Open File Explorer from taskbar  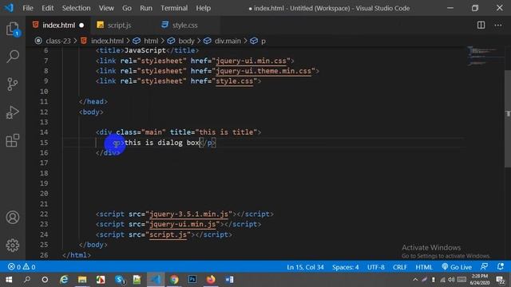(x=82, y=280)
